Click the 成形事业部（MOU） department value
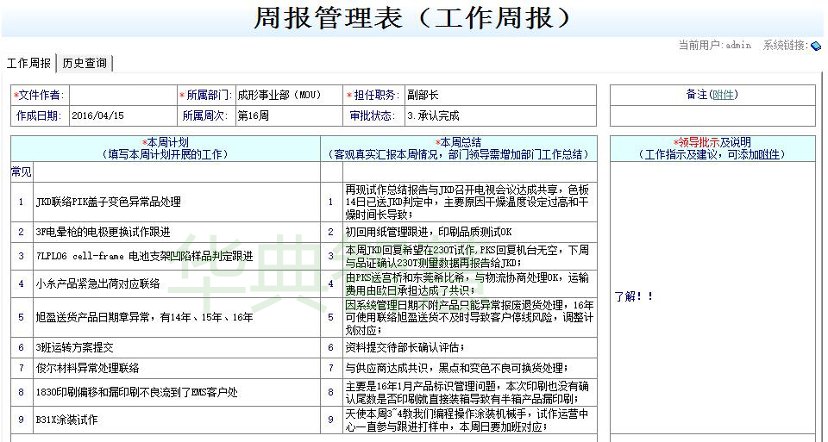This screenshot has width=828, height=442. pos(279,96)
